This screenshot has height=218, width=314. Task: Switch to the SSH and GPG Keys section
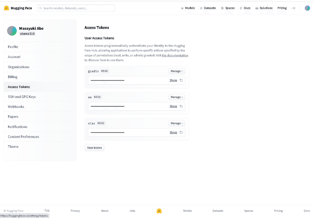coord(22,97)
